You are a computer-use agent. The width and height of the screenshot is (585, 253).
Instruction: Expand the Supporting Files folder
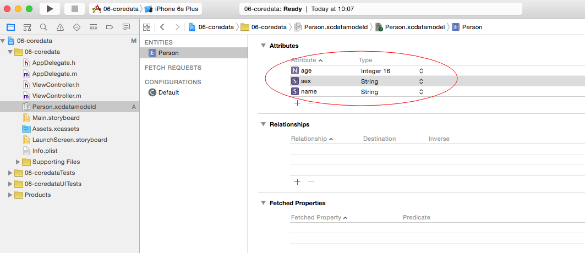pos(18,162)
